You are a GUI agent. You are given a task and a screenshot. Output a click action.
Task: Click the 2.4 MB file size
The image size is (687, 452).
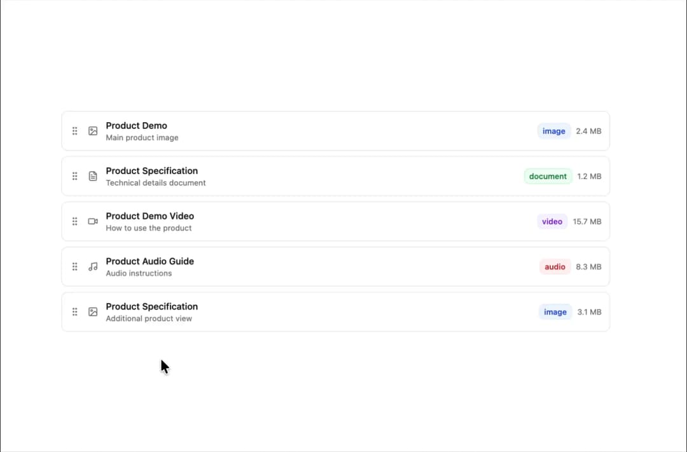coord(588,131)
